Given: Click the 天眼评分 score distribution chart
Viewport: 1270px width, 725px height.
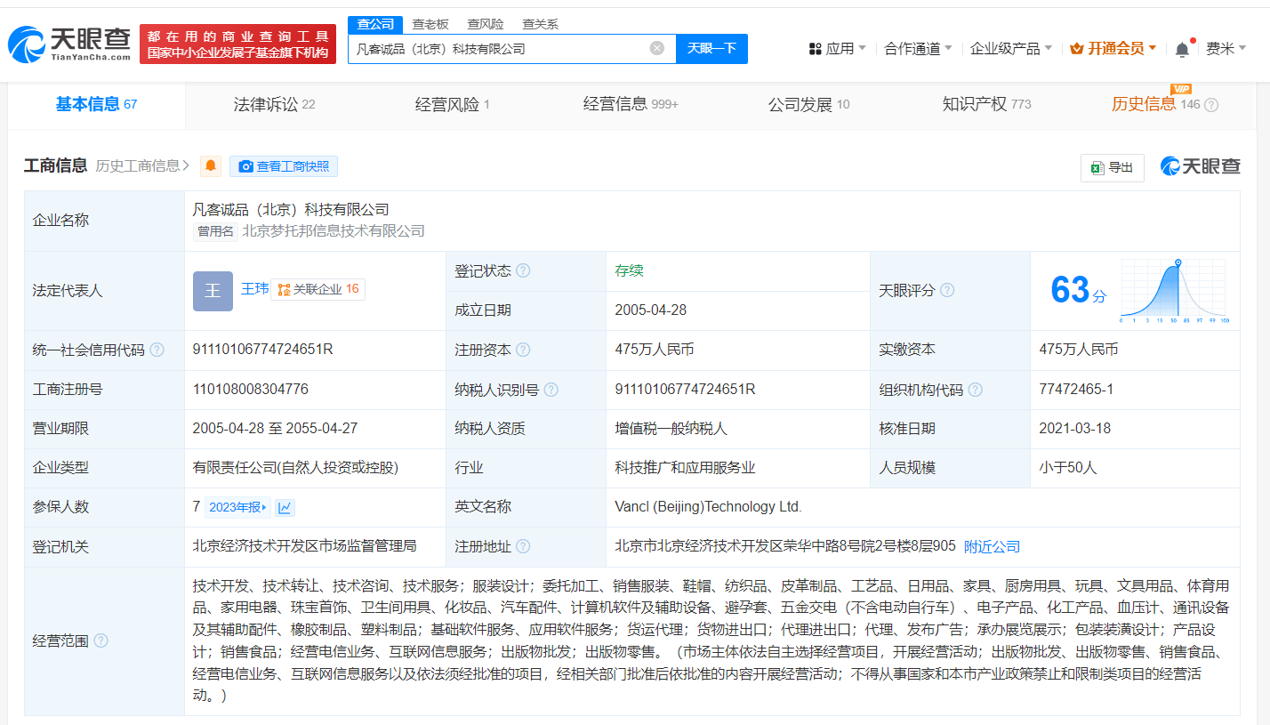Looking at the screenshot, I should (1173, 290).
